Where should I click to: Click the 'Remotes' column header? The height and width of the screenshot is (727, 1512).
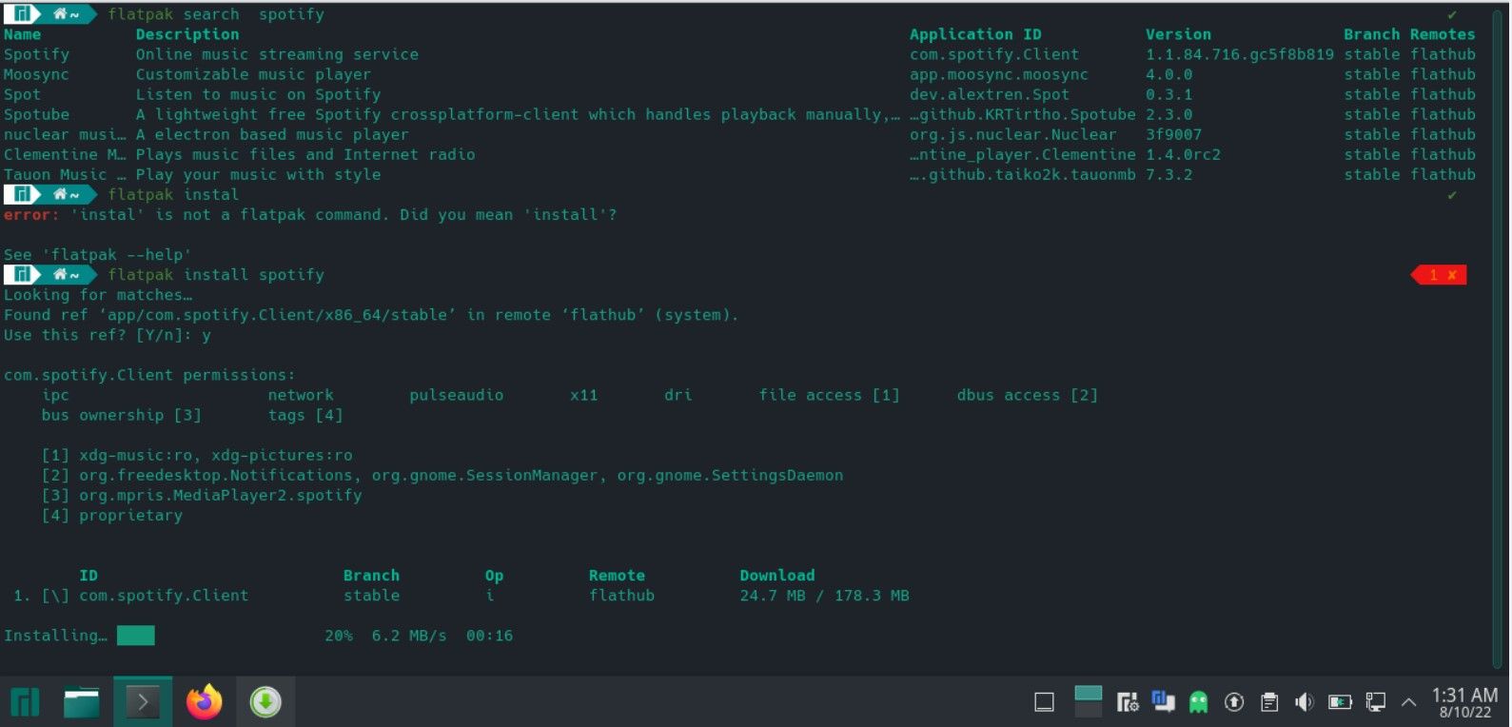tap(1443, 34)
